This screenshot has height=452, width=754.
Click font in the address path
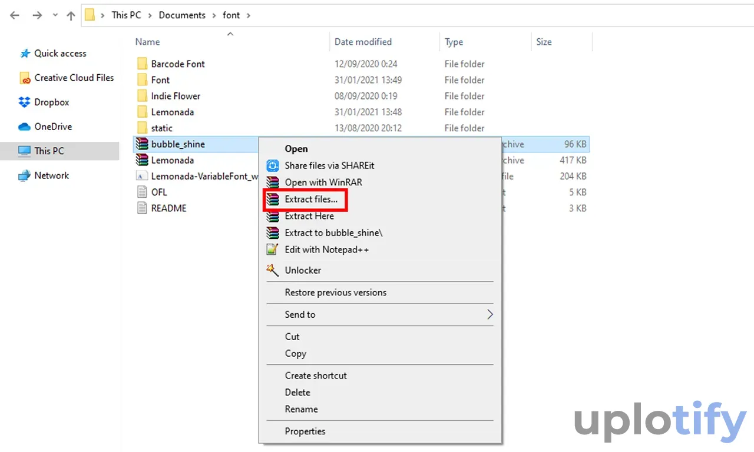(x=232, y=15)
